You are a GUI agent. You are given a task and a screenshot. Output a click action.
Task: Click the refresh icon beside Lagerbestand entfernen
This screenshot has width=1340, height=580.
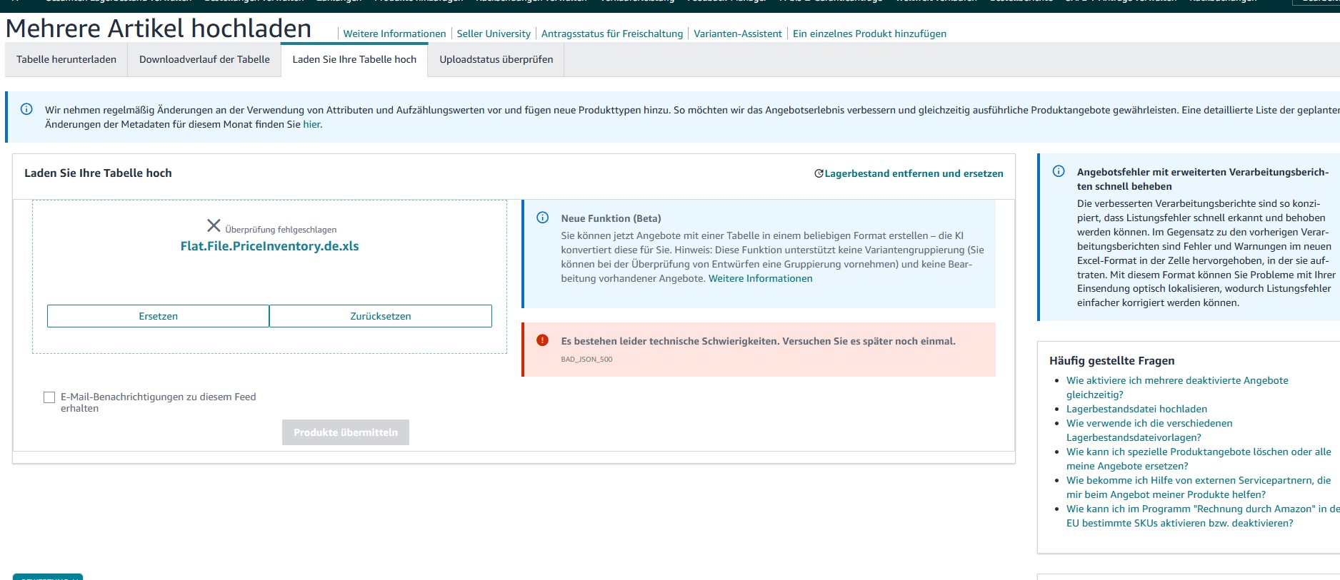[819, 173]
